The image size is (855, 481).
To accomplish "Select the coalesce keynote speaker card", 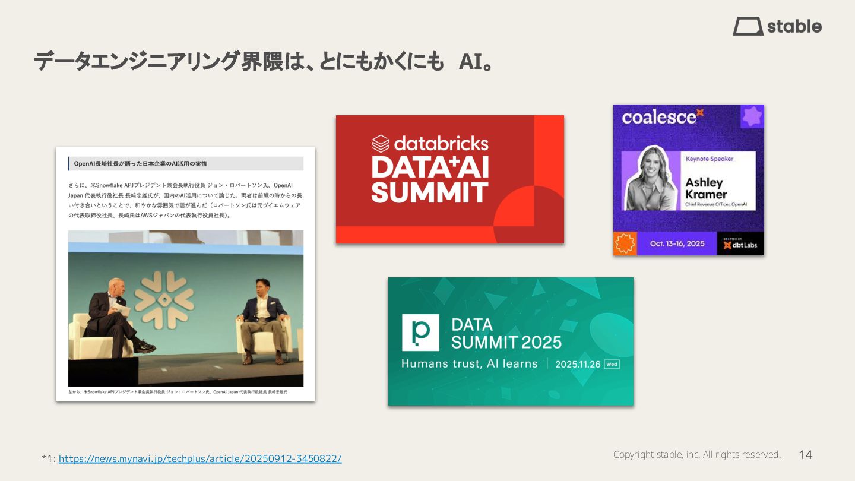I will (689, 180).
